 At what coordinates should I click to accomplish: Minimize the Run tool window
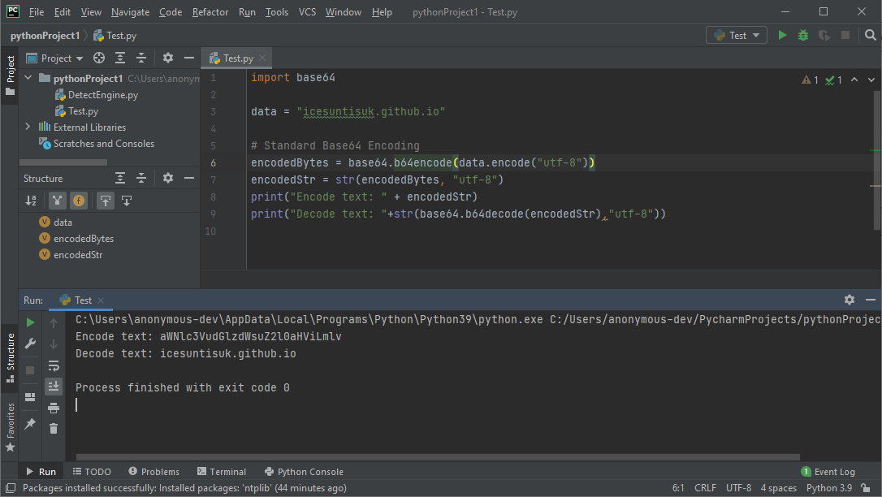pyautogui.click(x=870, y=300)
